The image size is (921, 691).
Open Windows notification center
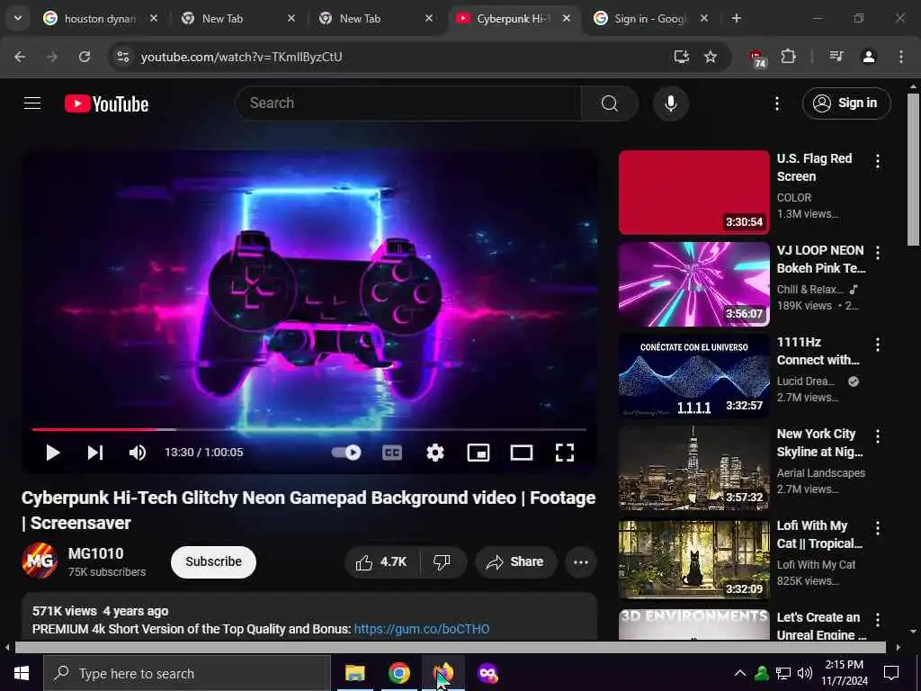click(891, 673)
